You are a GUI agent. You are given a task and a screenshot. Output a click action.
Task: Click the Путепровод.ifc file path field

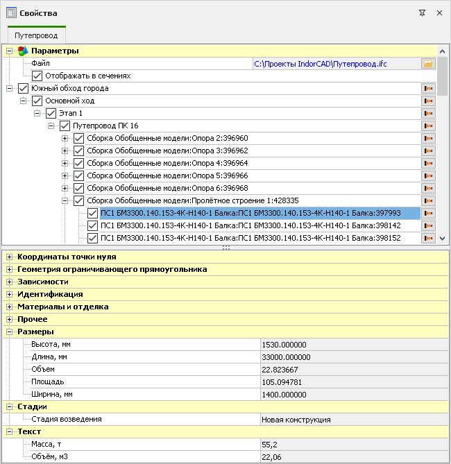pos(337,64)
